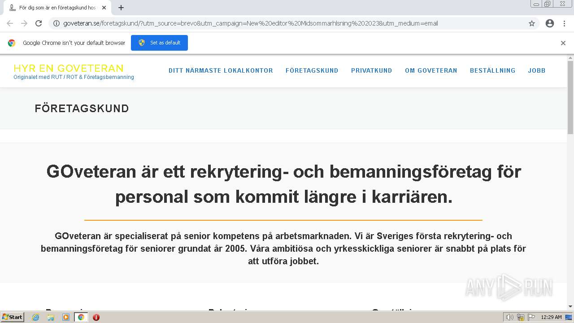Go to the PRIVATKUND page

point(372,70)
